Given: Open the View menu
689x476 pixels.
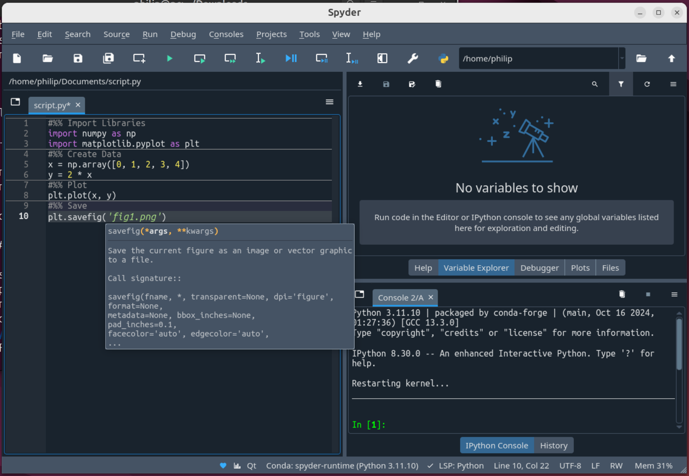Looking at the screenshot, I should (x=341, y=34).
